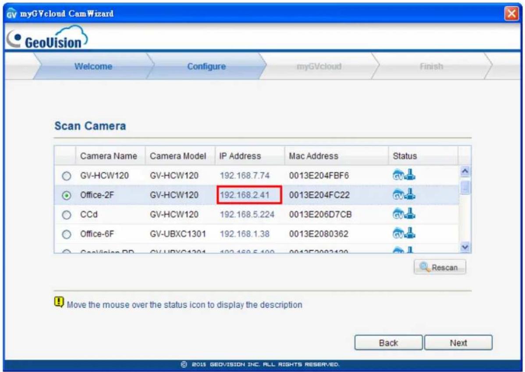Sort by Status column header
Viewport: 525px width, 372px height.
423,156
